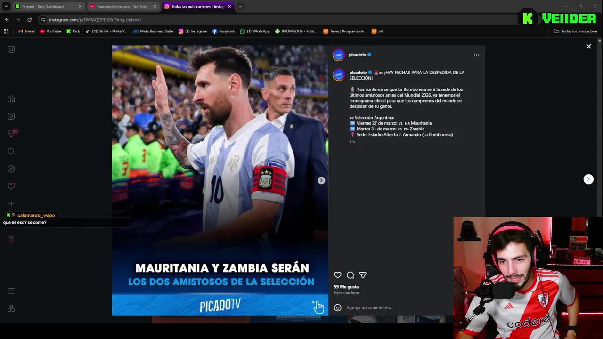The width and height of the screenshot is (603, 339).
Task: Open Meta Business Suite bookmark
Action: tap(153, 31)
